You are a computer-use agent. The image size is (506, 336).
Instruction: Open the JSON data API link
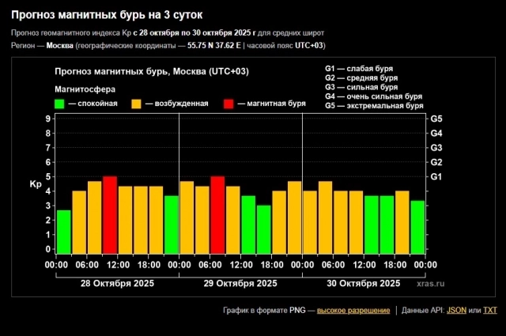pyautogui.click(x=456, y=311)
